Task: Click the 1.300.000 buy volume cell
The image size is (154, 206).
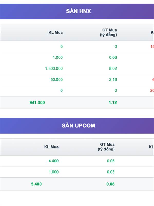Action: click(x=54, y=68)
